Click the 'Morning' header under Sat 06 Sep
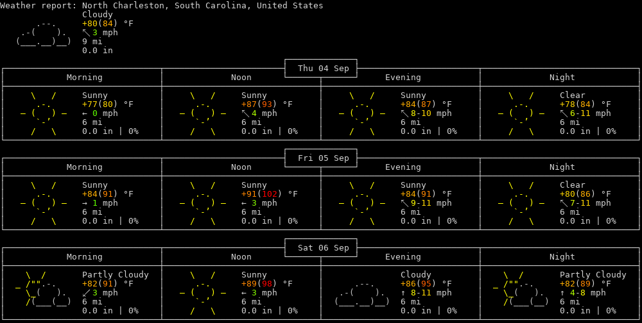This screenshot has height=323, width=642. [84, 257]
